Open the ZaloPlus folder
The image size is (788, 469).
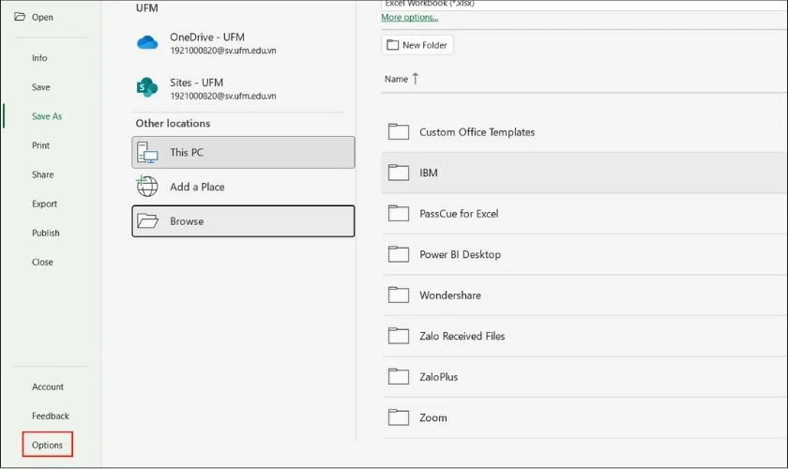[583, 376]
